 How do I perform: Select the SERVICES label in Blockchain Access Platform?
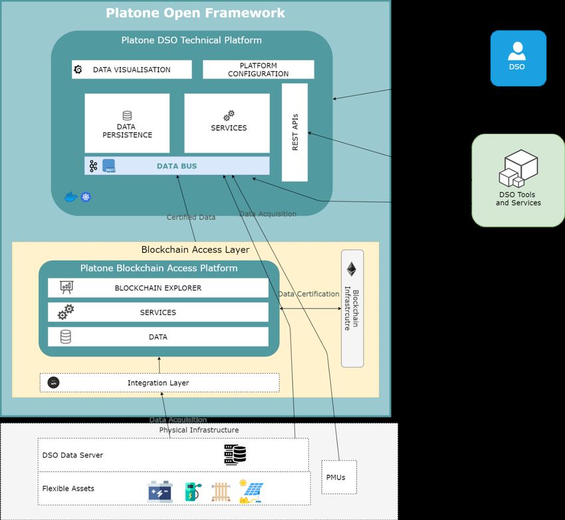click(158, 313)
